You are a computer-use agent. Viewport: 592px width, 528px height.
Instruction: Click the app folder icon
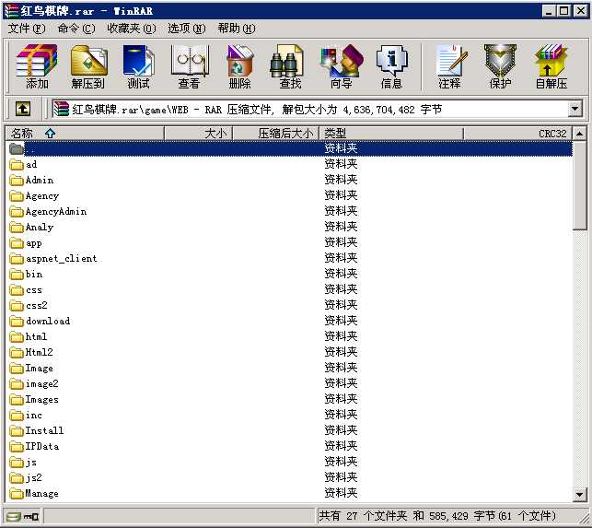17,243
